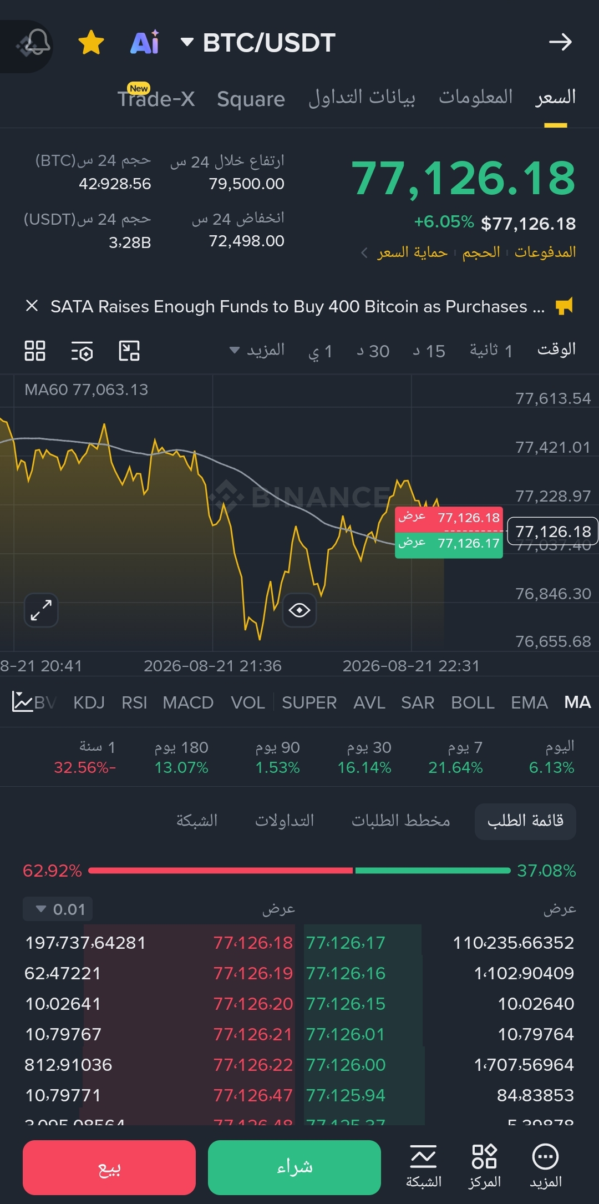599x1204 pixels.
Task: Expand chart to fullscreen
Action: (x=41, y=610)
